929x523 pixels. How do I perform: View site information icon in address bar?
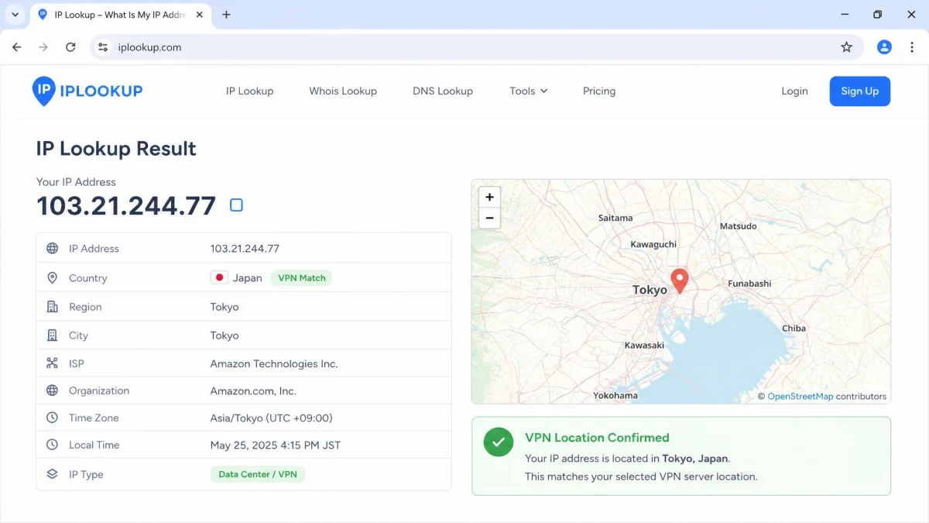click(103, 47)
